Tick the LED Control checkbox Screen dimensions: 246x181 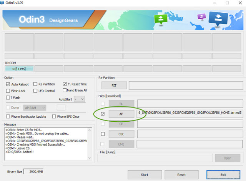coord(35,91)
